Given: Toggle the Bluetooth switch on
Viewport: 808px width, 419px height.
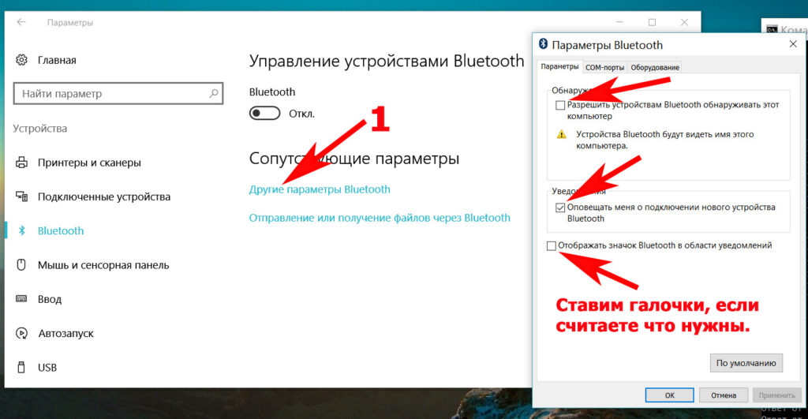Looking at the screenshot, I should tap(264, 114).
